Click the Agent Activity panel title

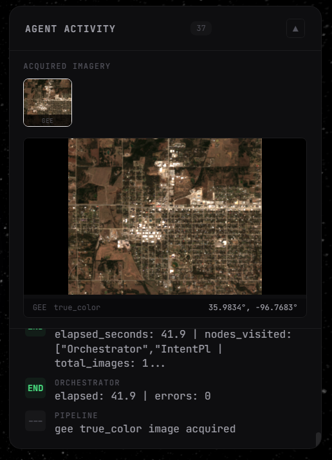pos(70,29)
